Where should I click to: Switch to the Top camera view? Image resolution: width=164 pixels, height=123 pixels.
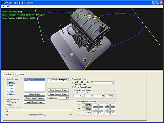pyautogui.click(x=11, y=91)
